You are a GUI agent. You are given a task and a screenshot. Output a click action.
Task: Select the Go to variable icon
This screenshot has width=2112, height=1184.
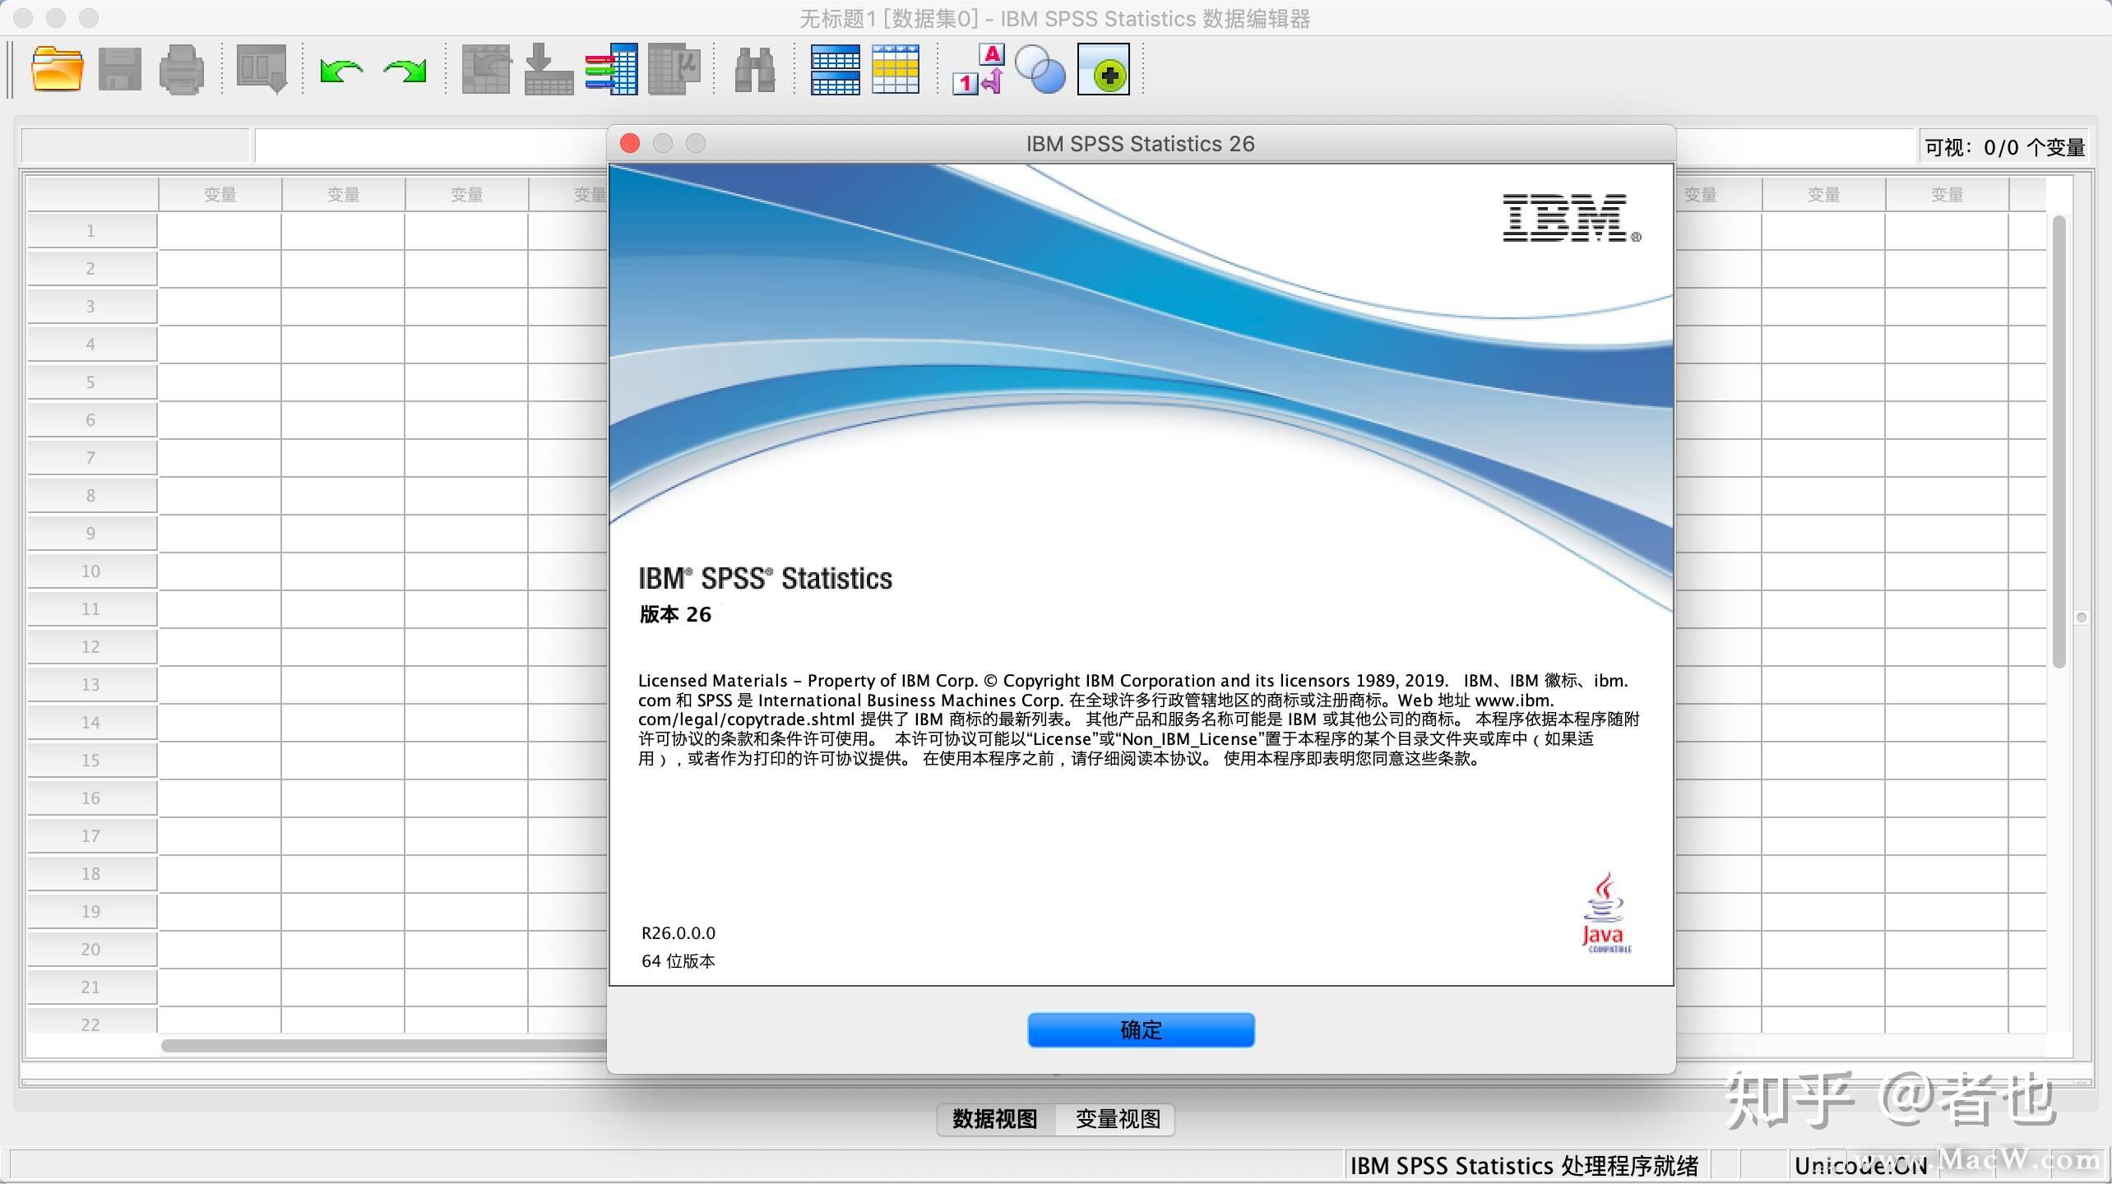click(x=549, y=69)
